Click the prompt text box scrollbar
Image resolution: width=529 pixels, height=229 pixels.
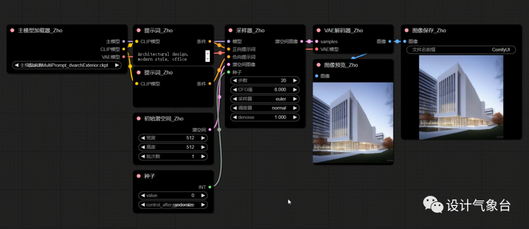click(x=208, y=56)
